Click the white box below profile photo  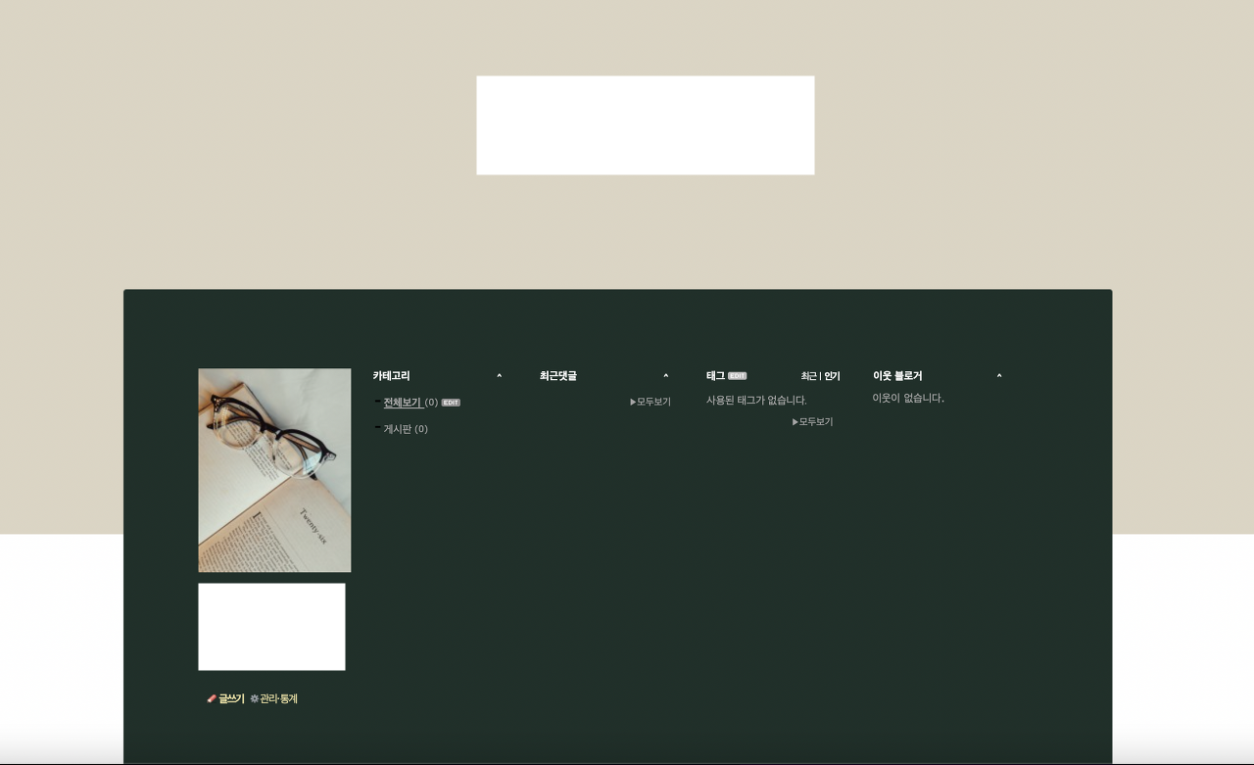click(x=271, y=627)
